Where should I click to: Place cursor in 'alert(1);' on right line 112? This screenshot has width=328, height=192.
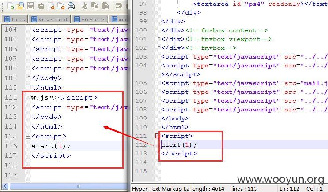(x=179, y=145)
